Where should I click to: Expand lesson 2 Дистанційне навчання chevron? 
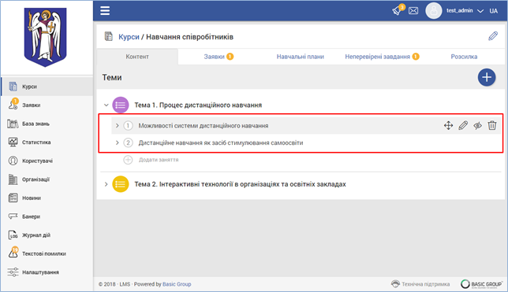click(118, 142)
